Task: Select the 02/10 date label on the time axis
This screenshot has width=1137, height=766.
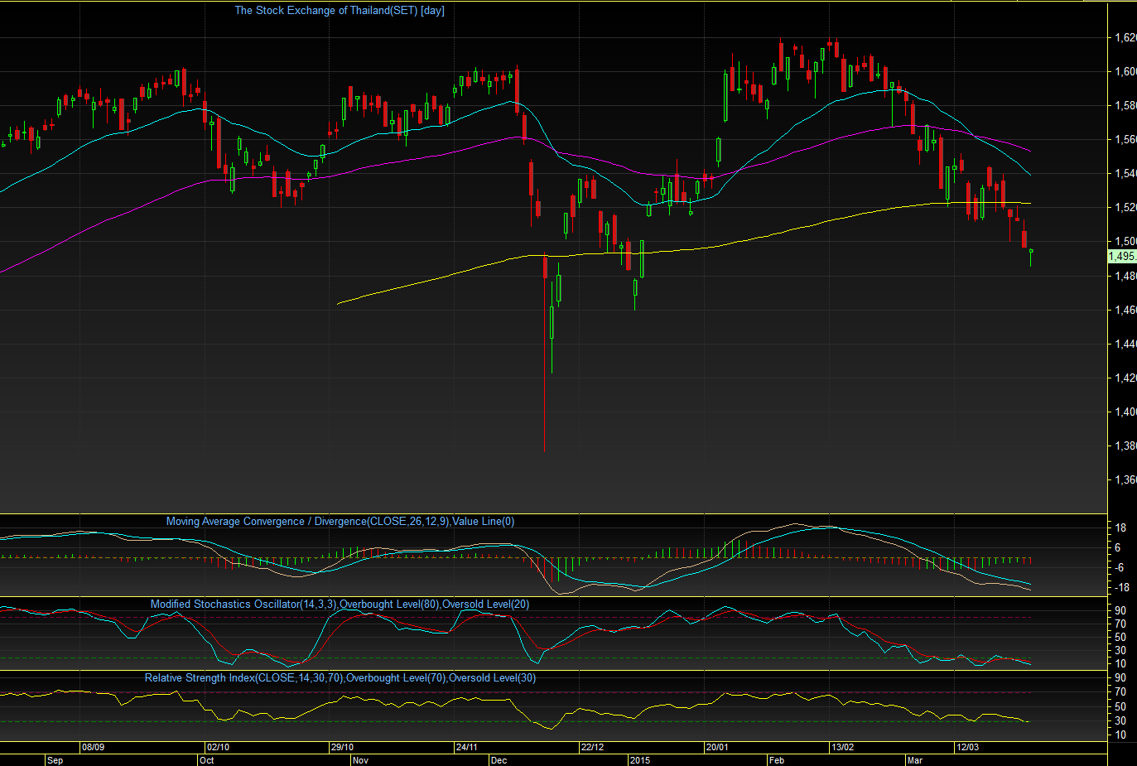Action: pos(218,747)
